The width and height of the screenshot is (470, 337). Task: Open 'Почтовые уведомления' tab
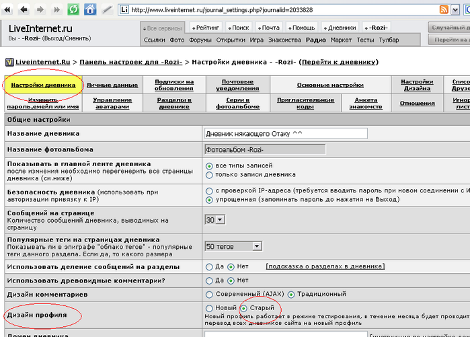[x=238, y=85]
